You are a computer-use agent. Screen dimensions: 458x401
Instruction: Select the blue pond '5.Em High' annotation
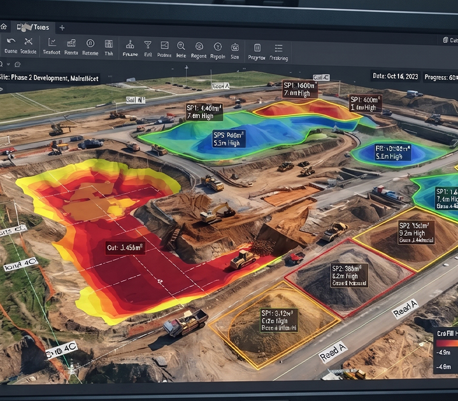click(393, 152)
